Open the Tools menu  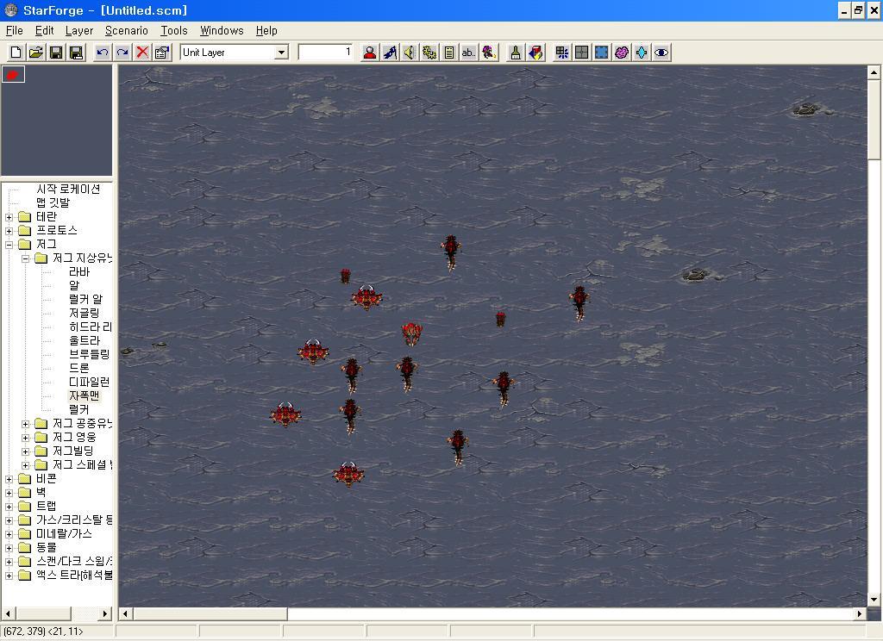[x=174, y=30]
